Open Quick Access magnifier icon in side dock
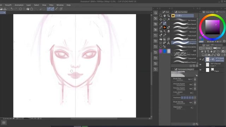The height and width of the screenshot is (127, 226). pos(155,13)
